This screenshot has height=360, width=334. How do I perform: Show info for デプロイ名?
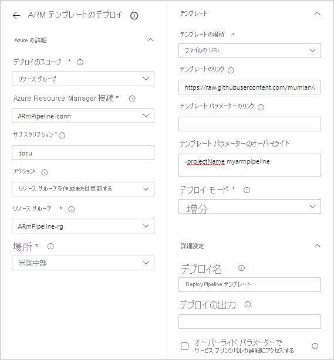pos(241,268)
